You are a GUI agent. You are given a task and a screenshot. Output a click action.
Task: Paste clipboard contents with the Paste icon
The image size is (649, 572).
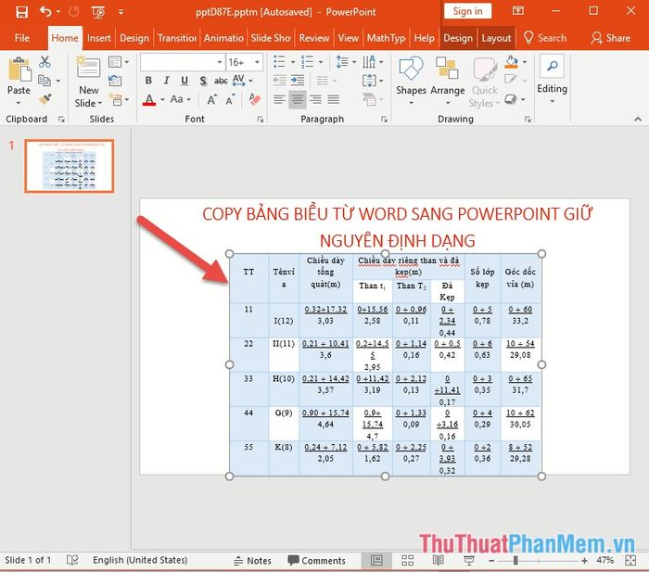19,70
